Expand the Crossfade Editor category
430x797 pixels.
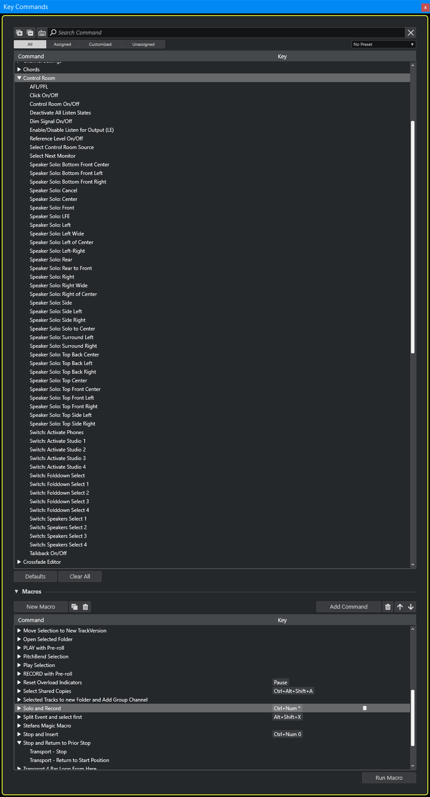pos(19,562)
